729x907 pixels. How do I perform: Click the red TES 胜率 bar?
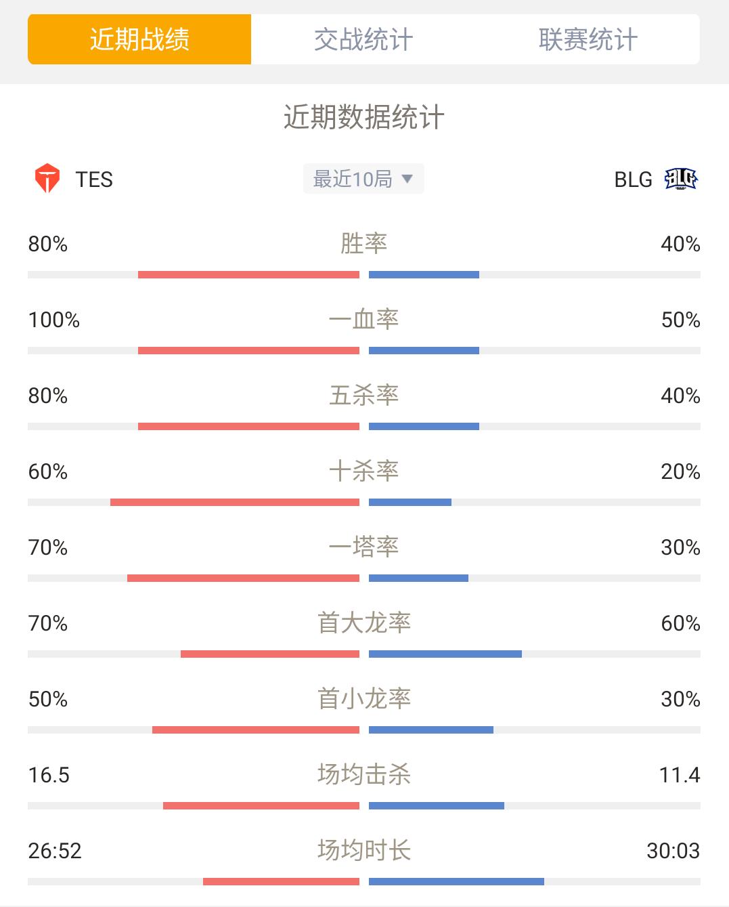coord(248,275)
